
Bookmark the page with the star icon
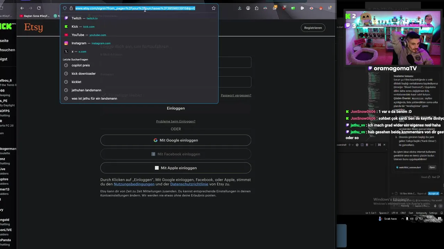[214, 8]
